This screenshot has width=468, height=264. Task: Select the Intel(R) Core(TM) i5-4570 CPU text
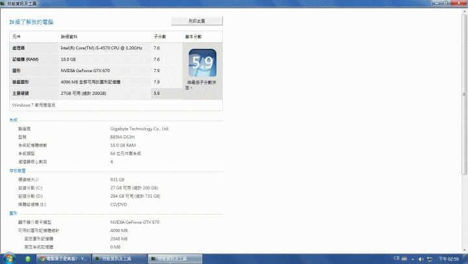point(101,47)
